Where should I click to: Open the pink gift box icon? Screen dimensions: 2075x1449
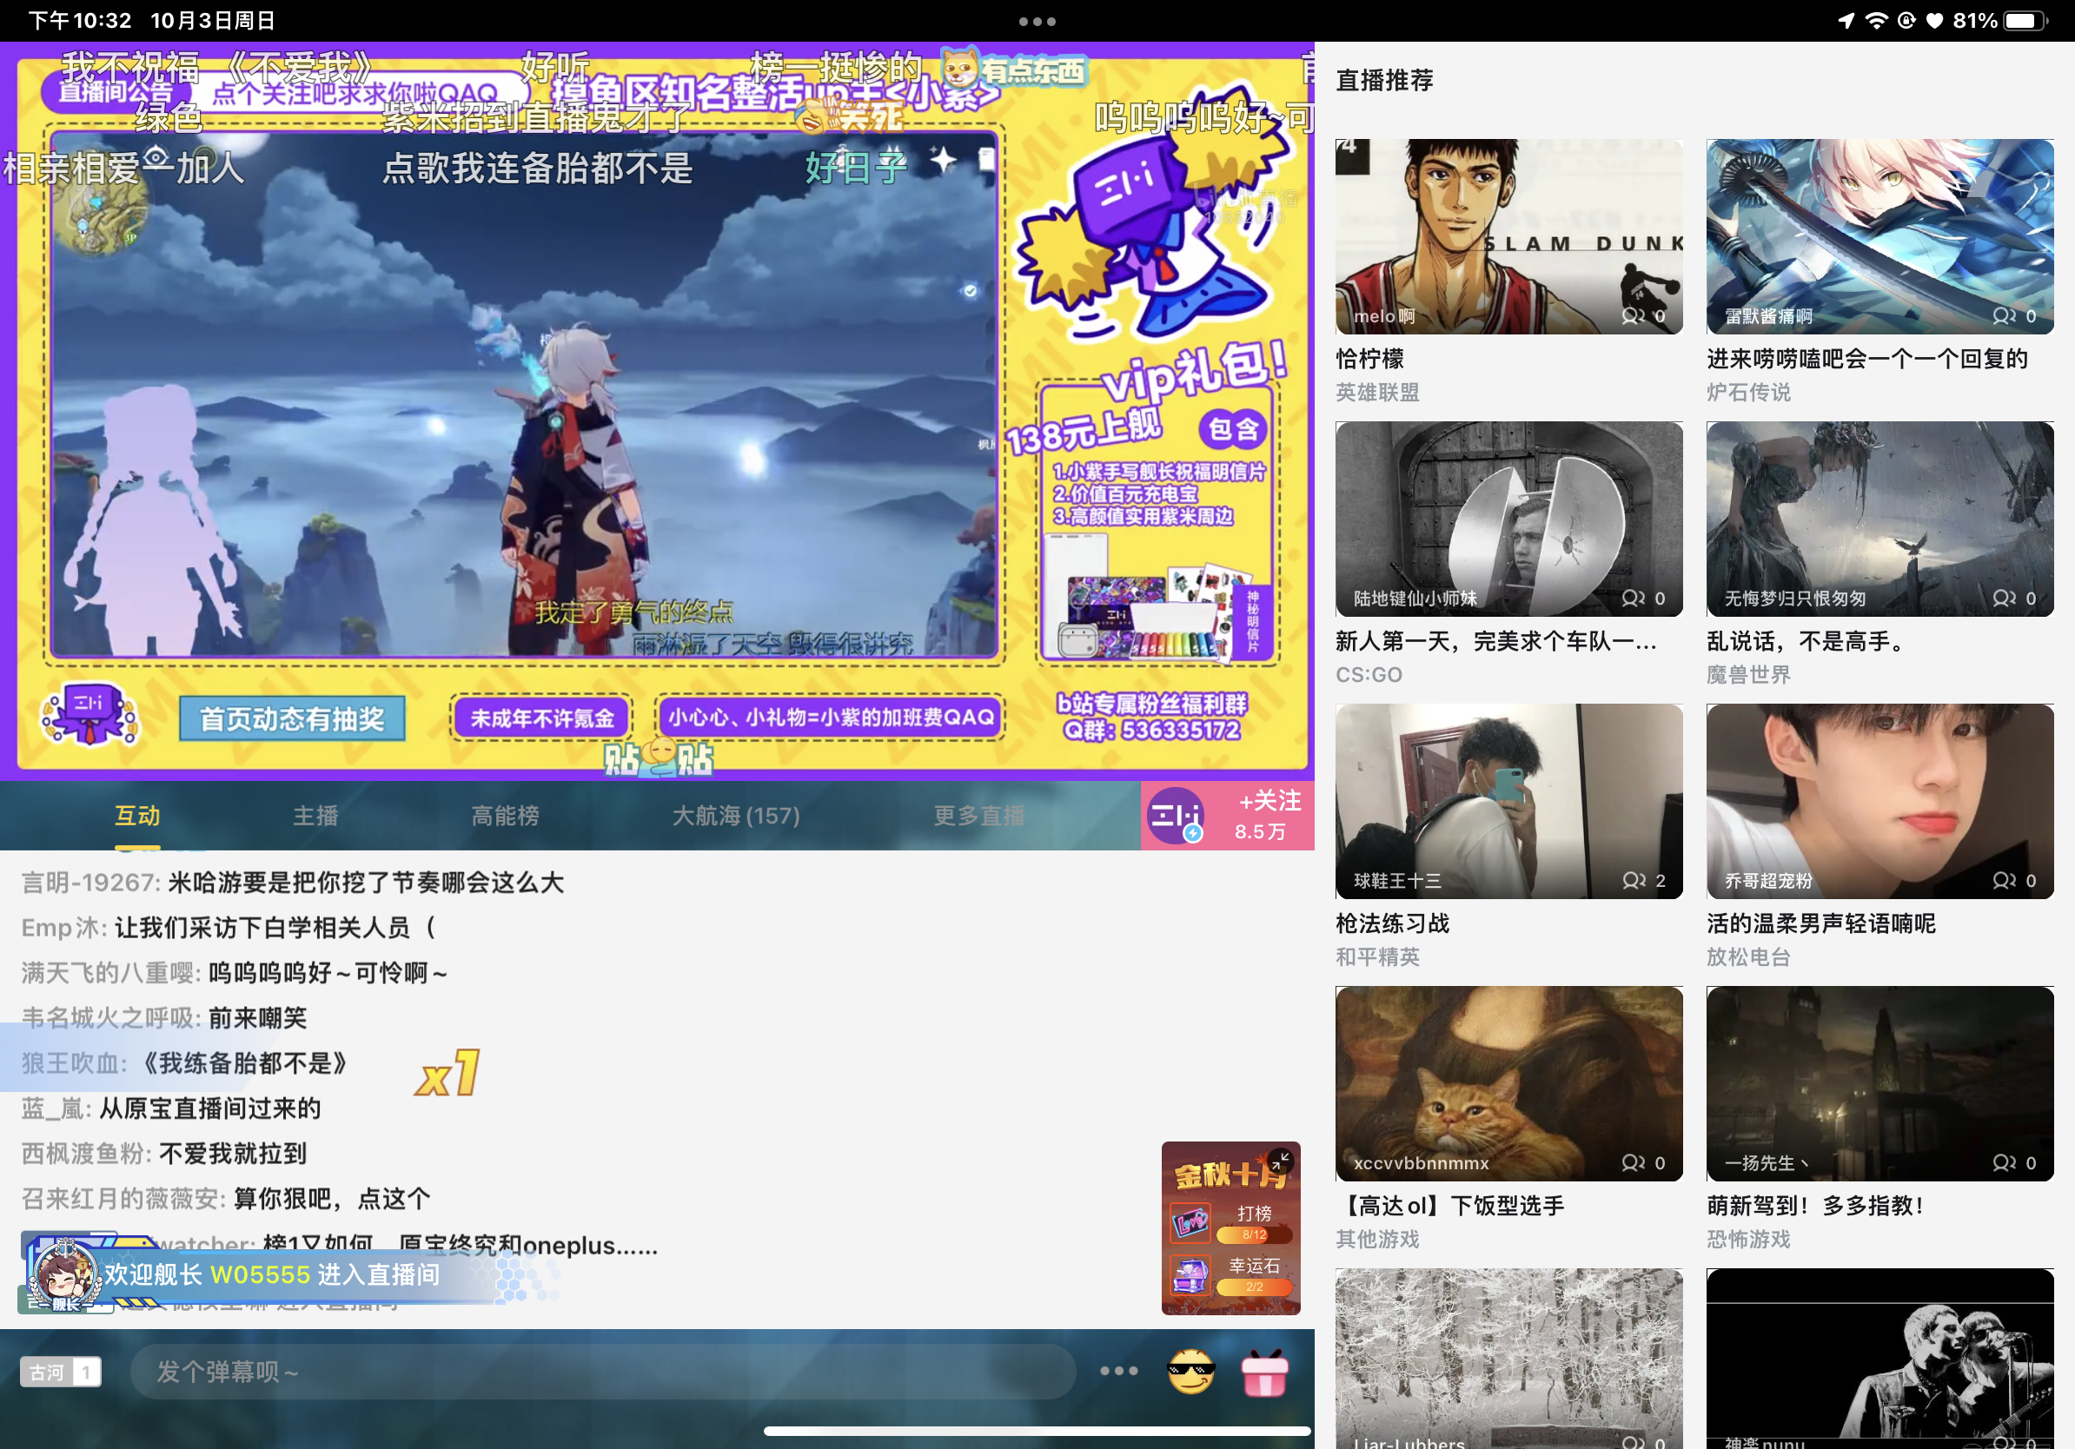tap(1264, 1373)
